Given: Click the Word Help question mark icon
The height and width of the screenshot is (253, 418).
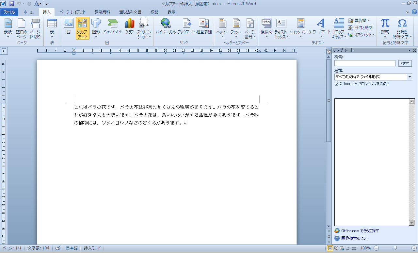Looking at the screenshot, I should coord(414,12).
